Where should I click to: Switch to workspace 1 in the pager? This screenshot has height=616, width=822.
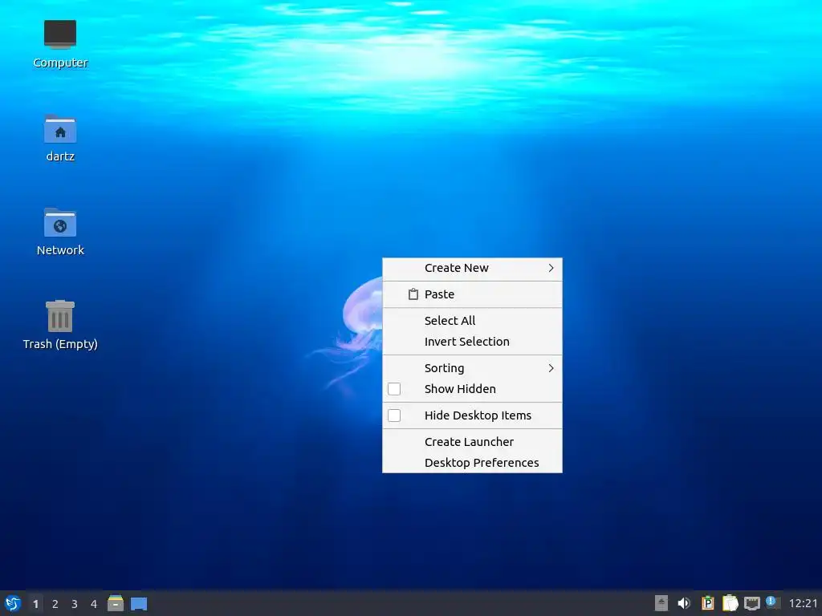(35, 604)
